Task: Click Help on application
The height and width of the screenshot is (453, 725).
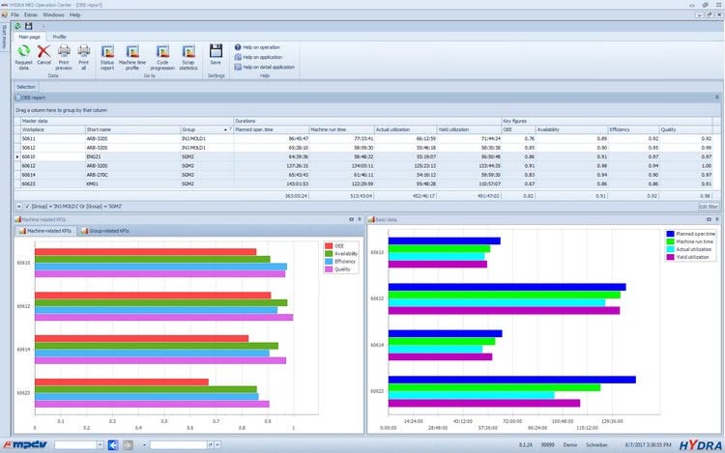Action: [258, 57]
